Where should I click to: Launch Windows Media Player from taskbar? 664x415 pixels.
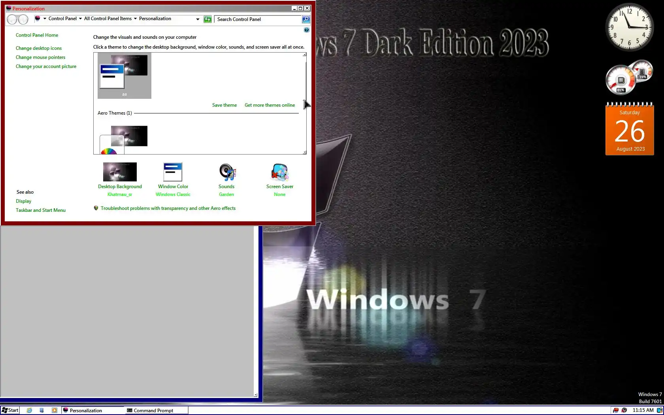pyautogui.click(x=55, y=410)
